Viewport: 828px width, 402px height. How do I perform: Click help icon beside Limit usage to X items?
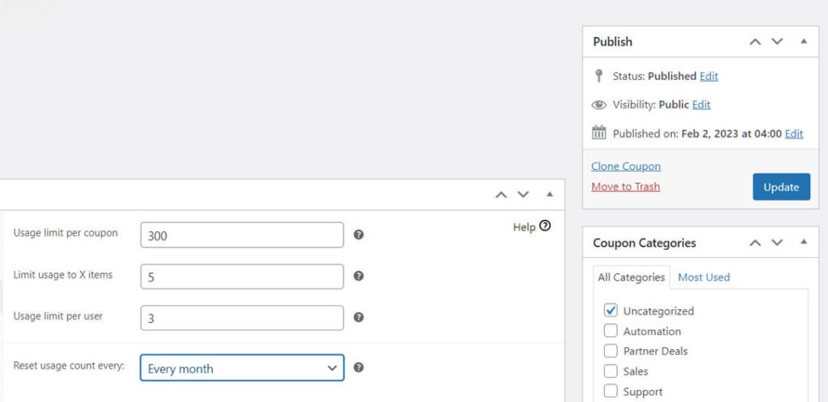pyautogui.click(x=358, y=276)
